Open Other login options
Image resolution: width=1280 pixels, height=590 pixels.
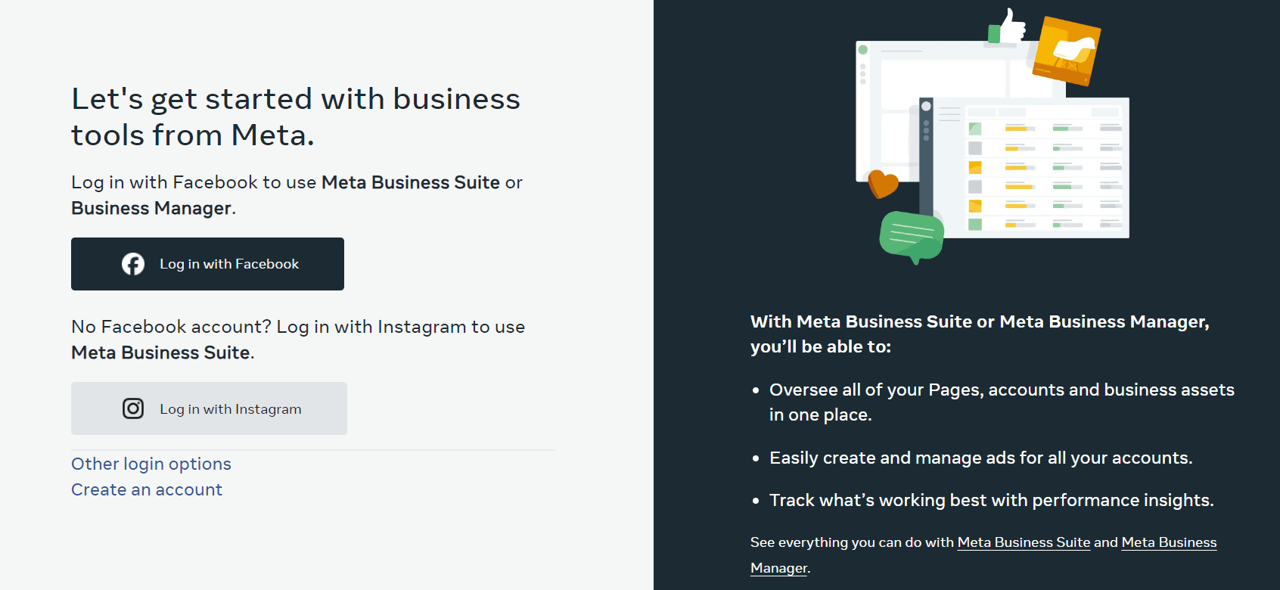(x=151, y=464)
